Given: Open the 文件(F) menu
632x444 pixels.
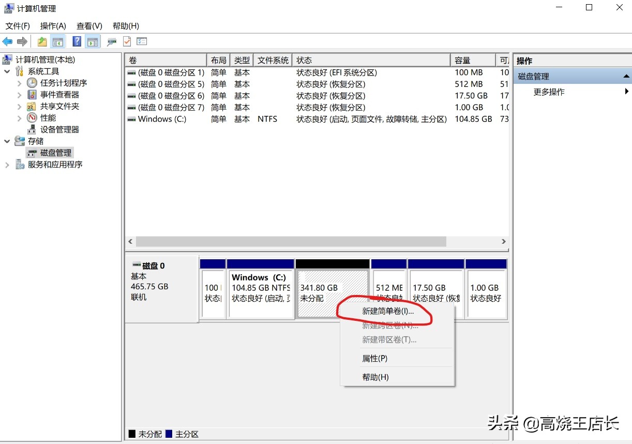Looking at the screenshot, I should [x=18, y=26].
